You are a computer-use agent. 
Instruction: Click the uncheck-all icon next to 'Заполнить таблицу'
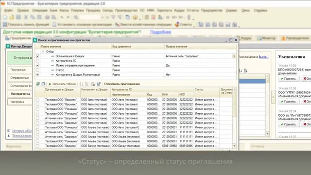pos(43,84)
